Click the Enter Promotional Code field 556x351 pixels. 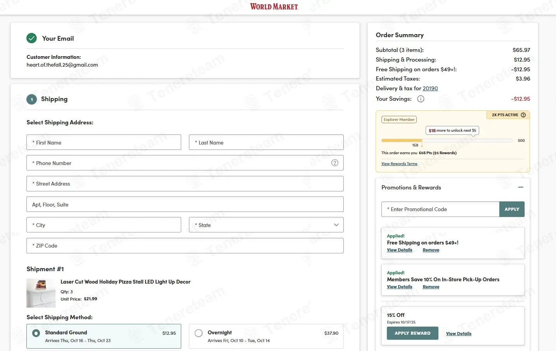(440, 209)
